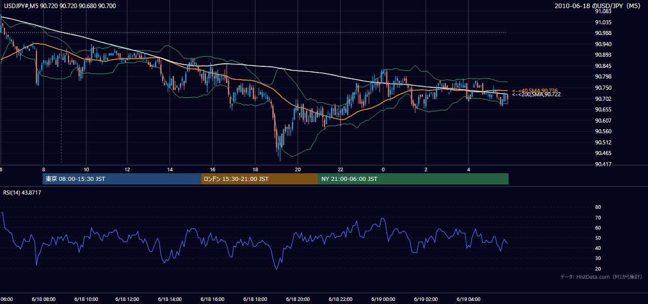Click the ロンドン 15:30-21:00 JST session bar

click(x=260, y=179)
